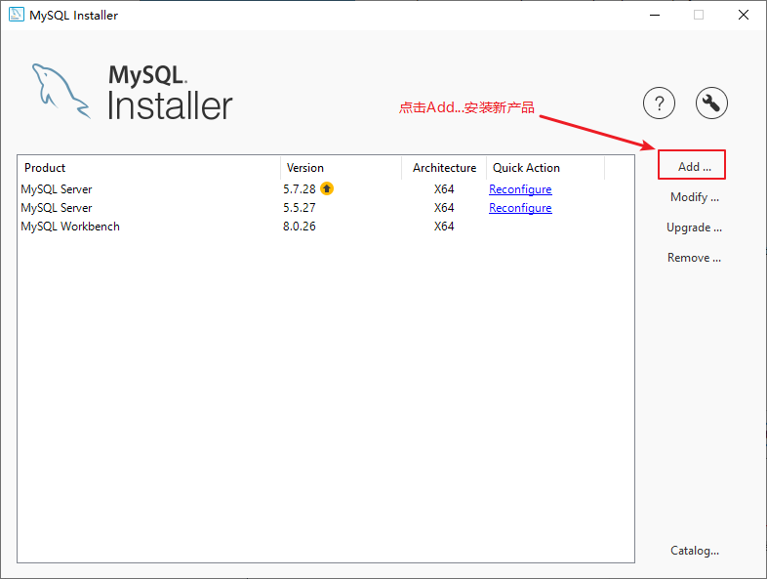Click X64 architecture in 5.7.28 row
Image resolution: width=767 pixels, height=579 pixels.
(x=444, y=188)
